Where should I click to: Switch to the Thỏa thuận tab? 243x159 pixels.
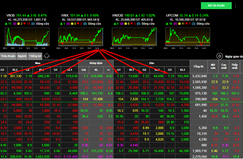point(8,56)
